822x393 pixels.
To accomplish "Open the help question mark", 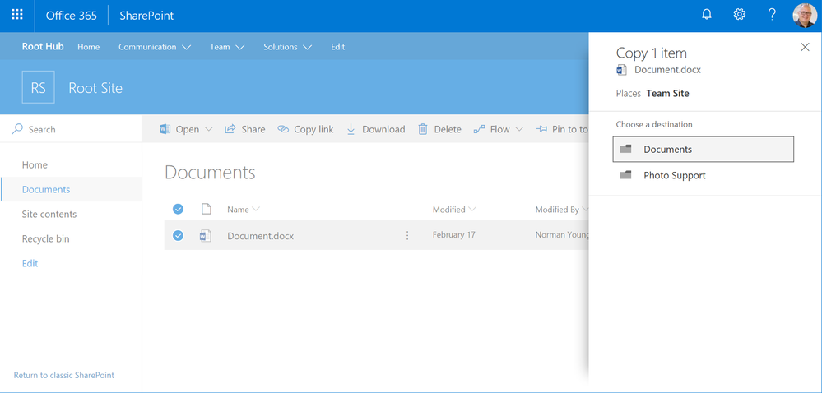I will click(x=772, y=15).
